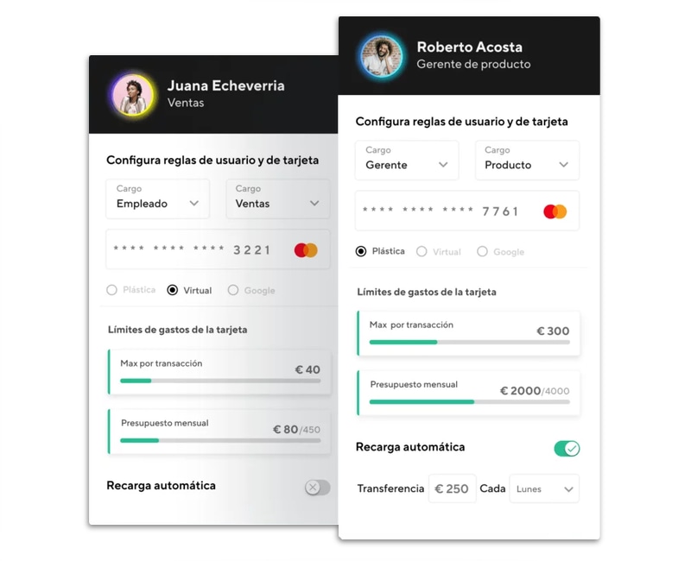The width and height of the screenshot is (691, 561).
Task: Enable Recarga automática toggle for Juana
Action: [317, 488]
